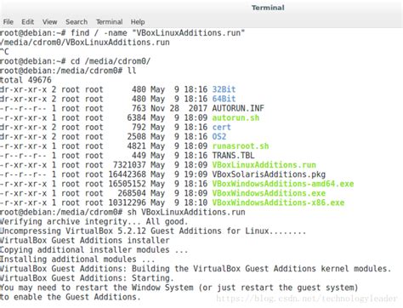Click 'VirtualBox Guest Additions: Starting.' line
This screenshot has width=403, height=308.
click(x=87, y=278)
